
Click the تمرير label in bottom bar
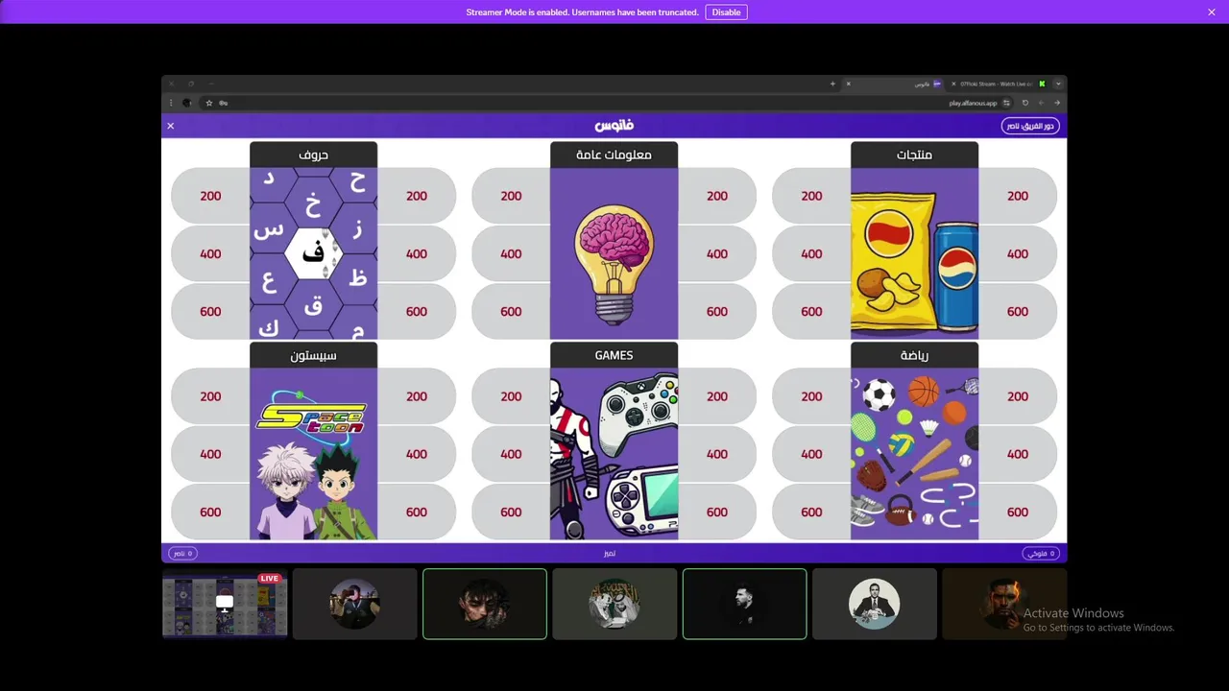610,554
